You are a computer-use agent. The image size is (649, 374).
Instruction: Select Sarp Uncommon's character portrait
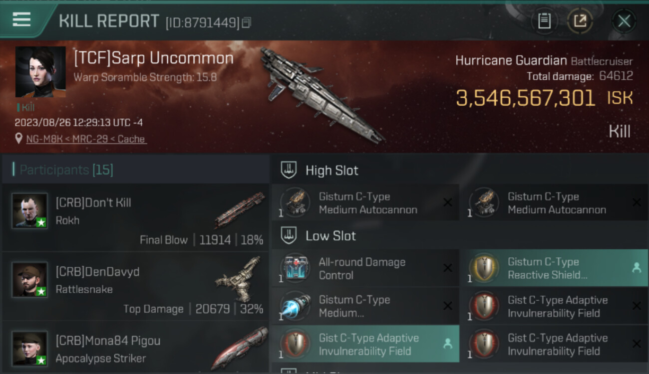(40, 72)
